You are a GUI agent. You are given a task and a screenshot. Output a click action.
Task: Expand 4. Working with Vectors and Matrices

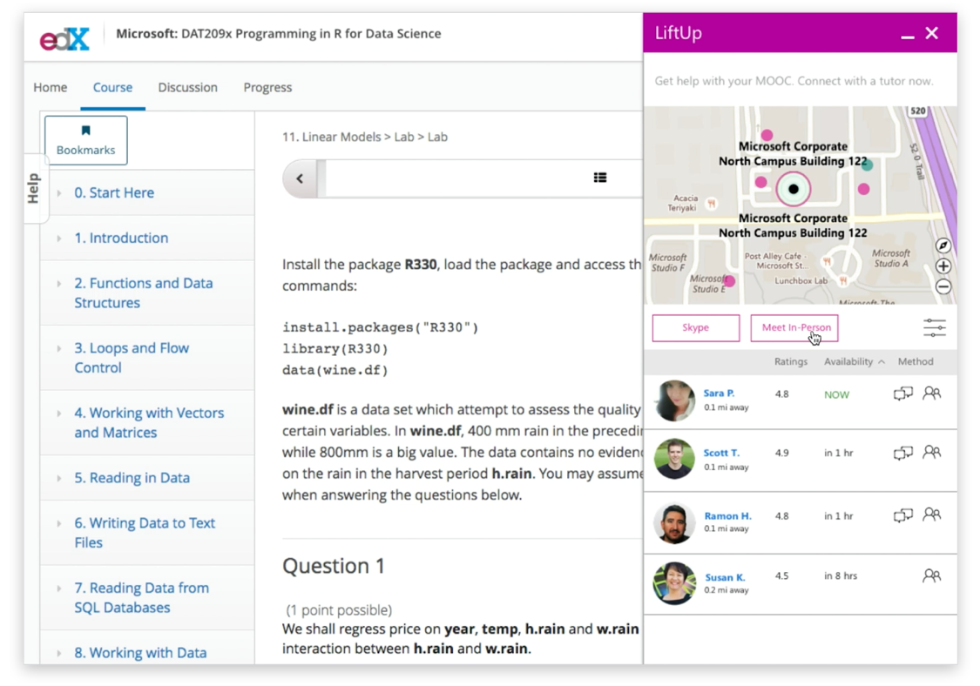(x=149, y=423)
